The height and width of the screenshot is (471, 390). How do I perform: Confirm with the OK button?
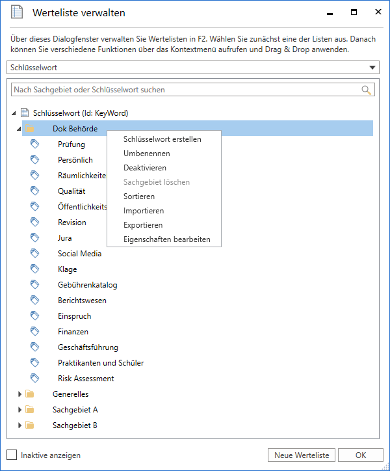tap(360, 455)
